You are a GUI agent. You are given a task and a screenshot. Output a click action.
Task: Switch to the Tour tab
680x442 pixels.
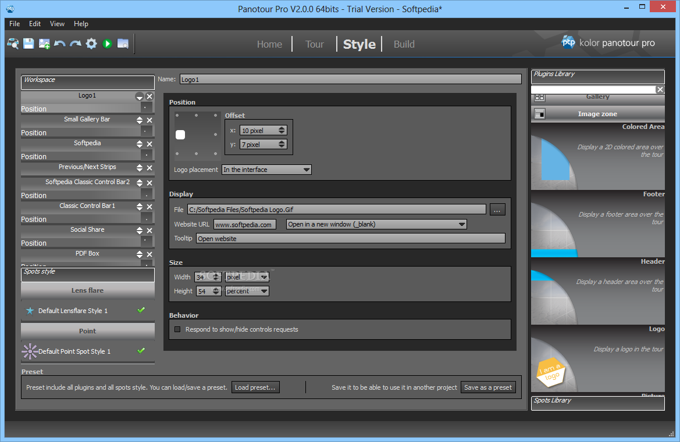click(315, 44)
